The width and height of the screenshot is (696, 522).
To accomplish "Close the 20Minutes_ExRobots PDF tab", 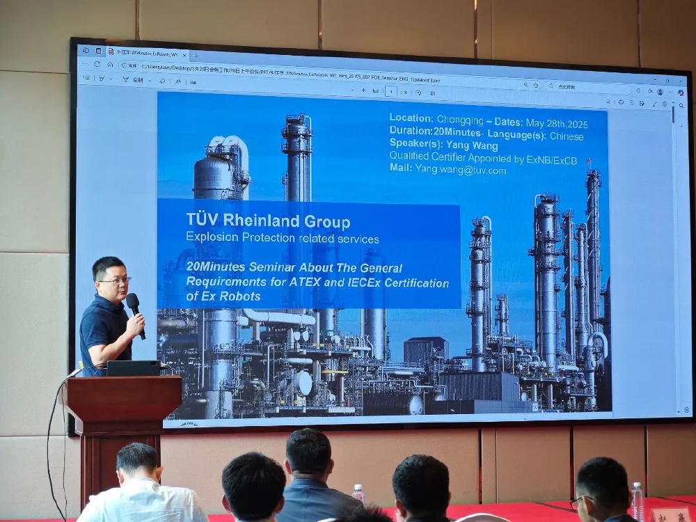I will point(184,55).
